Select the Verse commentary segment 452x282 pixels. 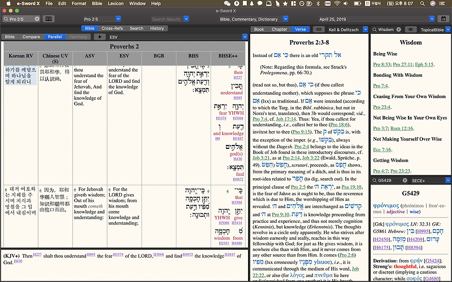click(300, 29)
